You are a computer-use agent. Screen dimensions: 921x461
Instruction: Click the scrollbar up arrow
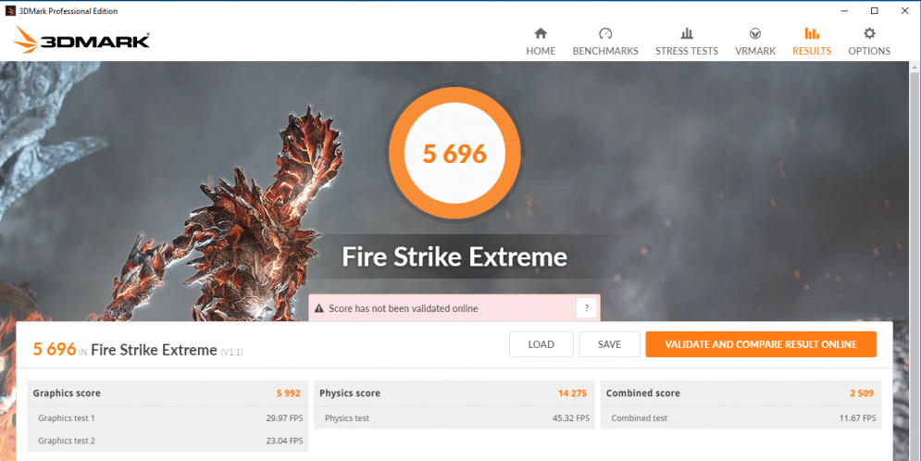pos(915,69)
